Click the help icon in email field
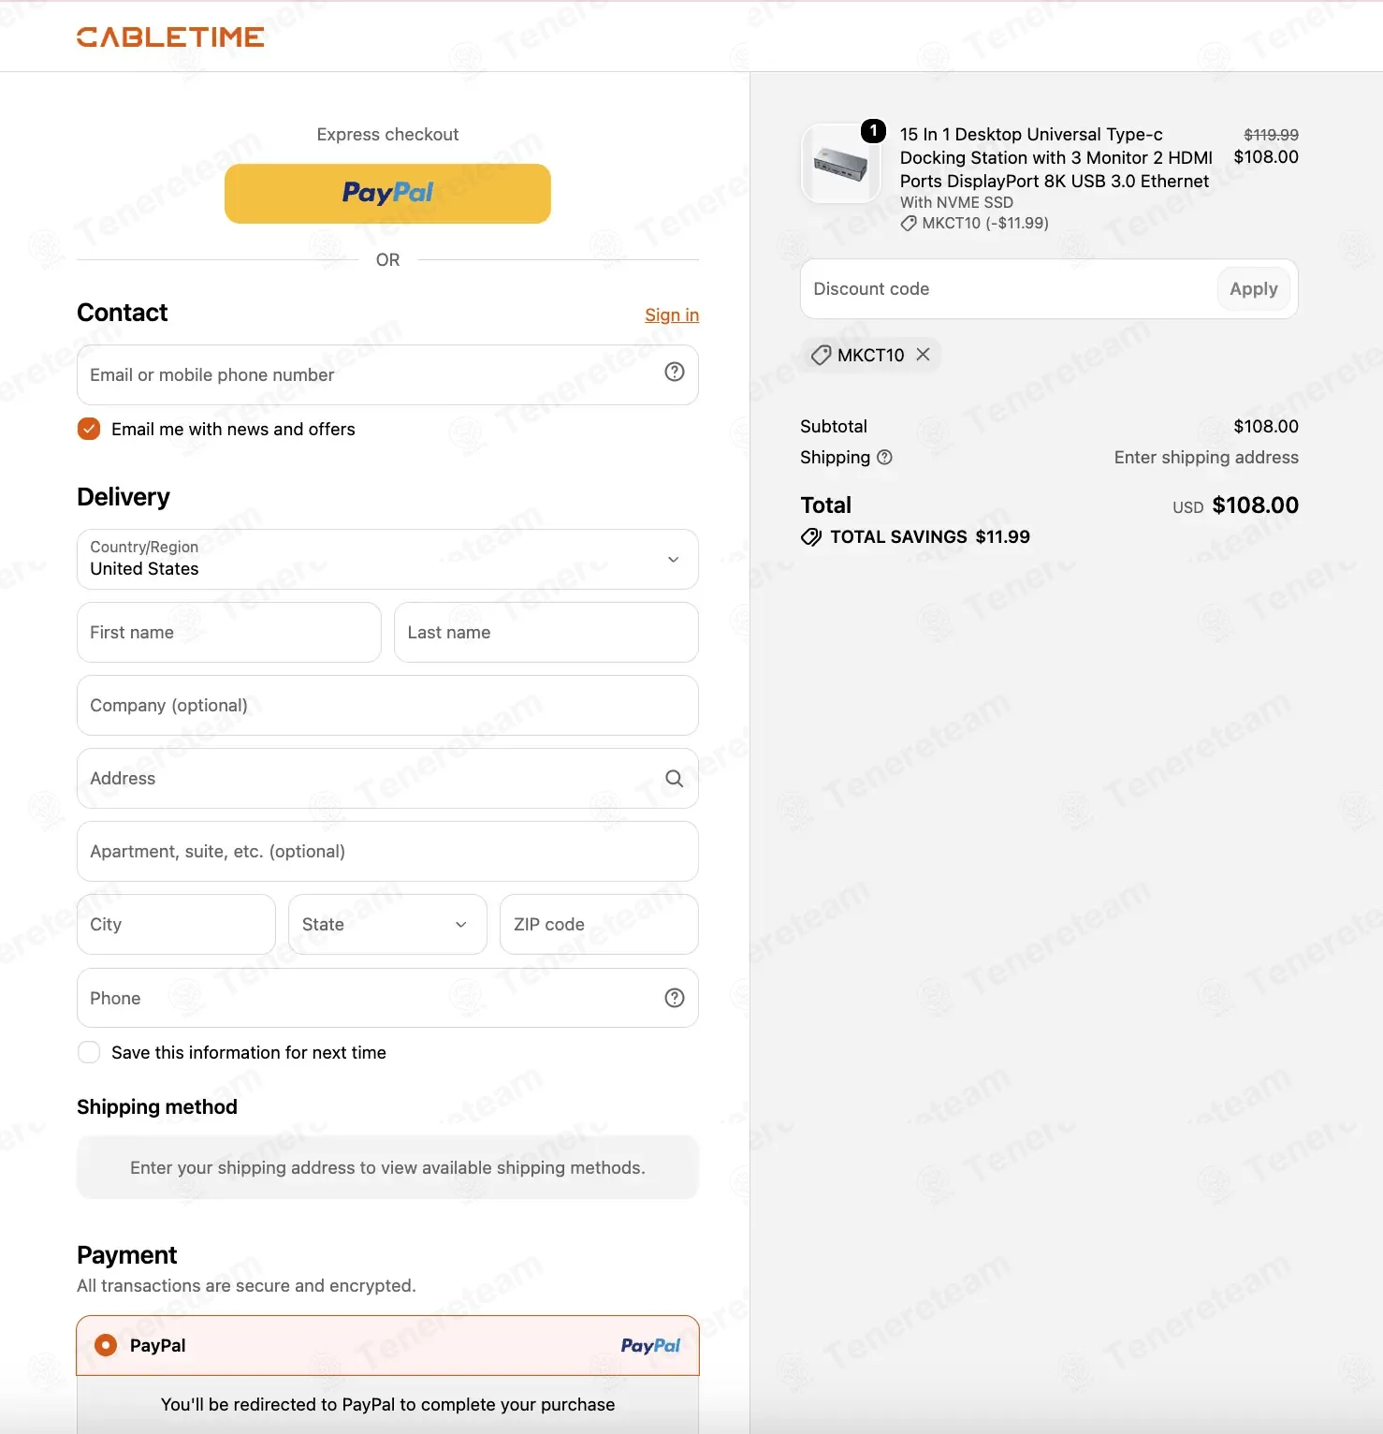The image size is (1383, 1434). coord(675,372)
